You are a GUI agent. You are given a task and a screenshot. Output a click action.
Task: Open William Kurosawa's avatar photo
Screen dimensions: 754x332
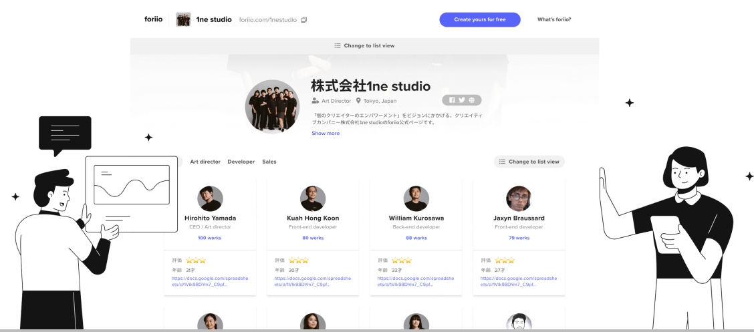(x=416, y=198)
